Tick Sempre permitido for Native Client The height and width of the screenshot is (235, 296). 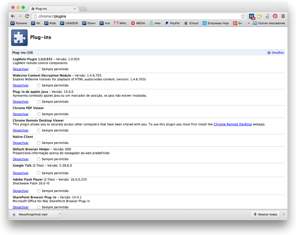click(39, 143)
